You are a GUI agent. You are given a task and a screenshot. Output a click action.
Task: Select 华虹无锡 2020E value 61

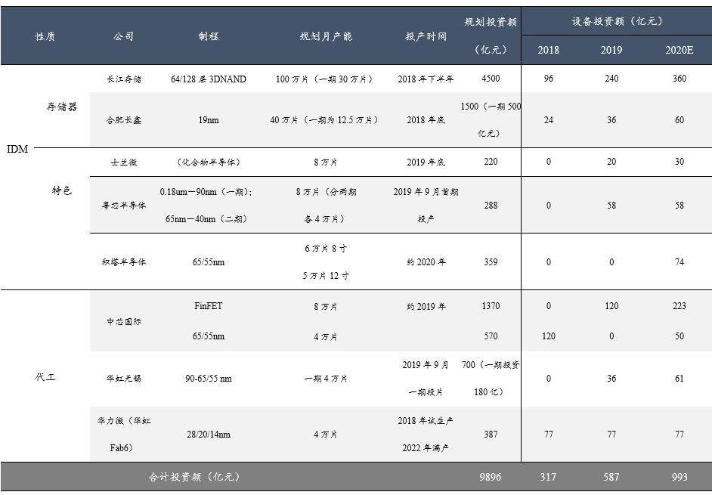point(679,379)
